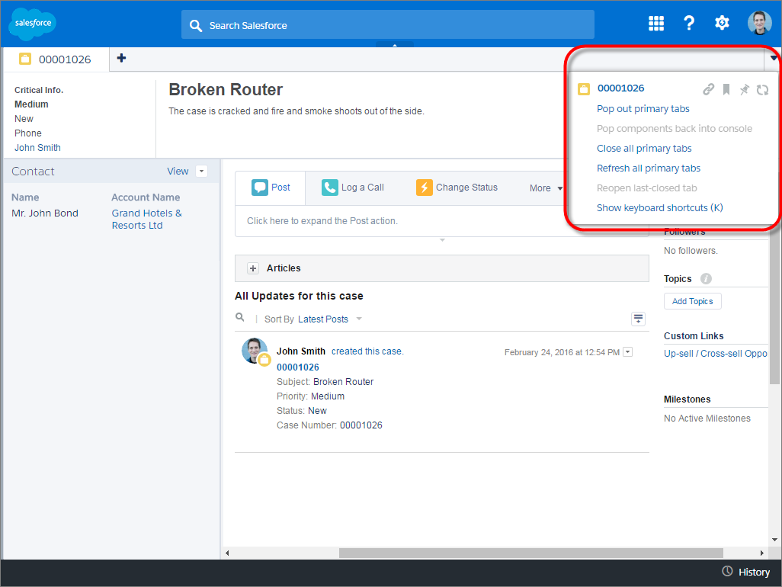782x587 pixels.
Task: Click the Topics info icon
Action: [x=705, y=279]
